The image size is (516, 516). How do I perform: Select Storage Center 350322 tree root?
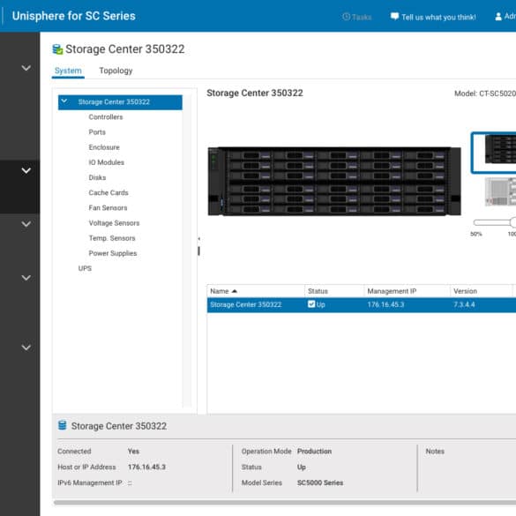click(x=120, y=102)
